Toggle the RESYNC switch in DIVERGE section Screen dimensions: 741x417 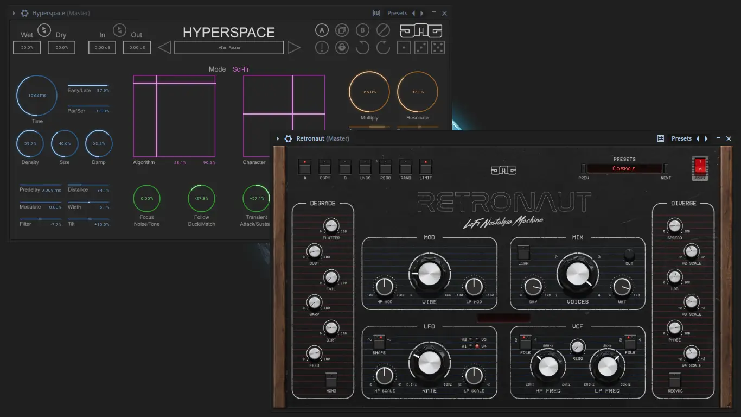click(x=675, y=380)
